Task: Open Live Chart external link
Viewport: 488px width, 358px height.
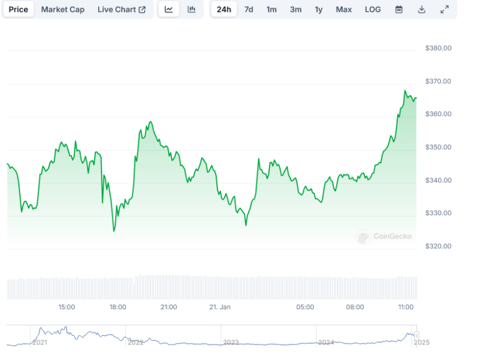Action: [x=121, y=10]
